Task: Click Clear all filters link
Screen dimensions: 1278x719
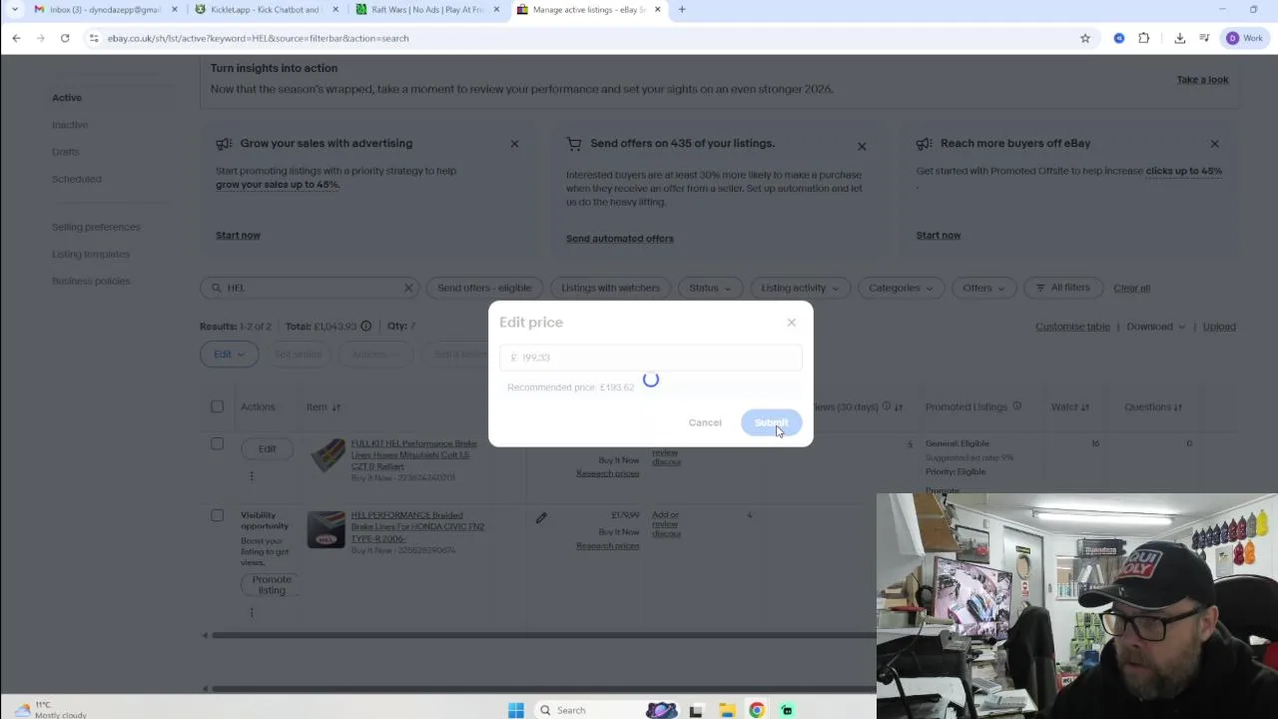Action: click(x=1131, y=288)
